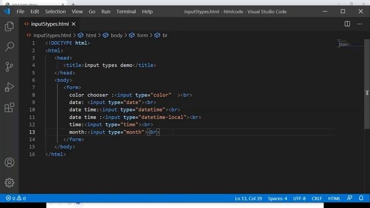Open the File menu
The width and height of the screenshot is (370, 208).
(x=21, y=12)
